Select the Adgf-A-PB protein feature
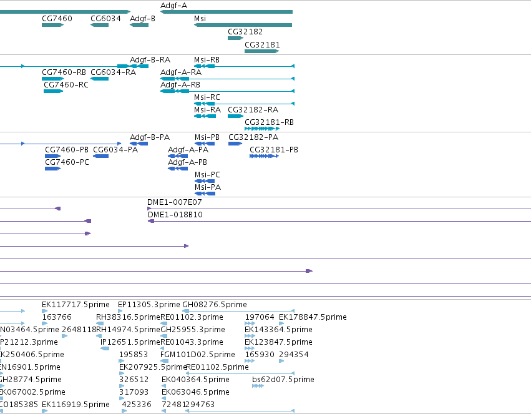Viewport: 531px width, 414px height. tap(178, 169)
